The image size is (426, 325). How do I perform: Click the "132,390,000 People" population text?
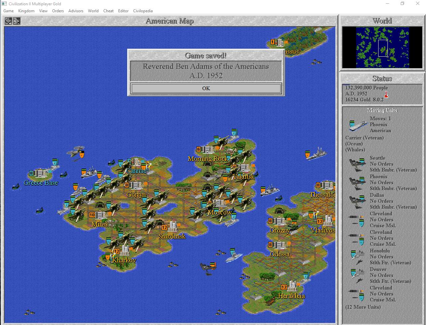(366, 88)
